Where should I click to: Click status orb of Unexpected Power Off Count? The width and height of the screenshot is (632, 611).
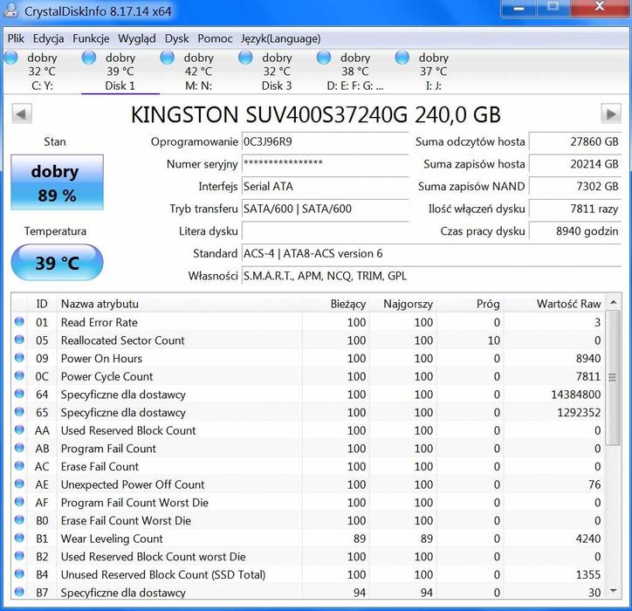[19, 484]
